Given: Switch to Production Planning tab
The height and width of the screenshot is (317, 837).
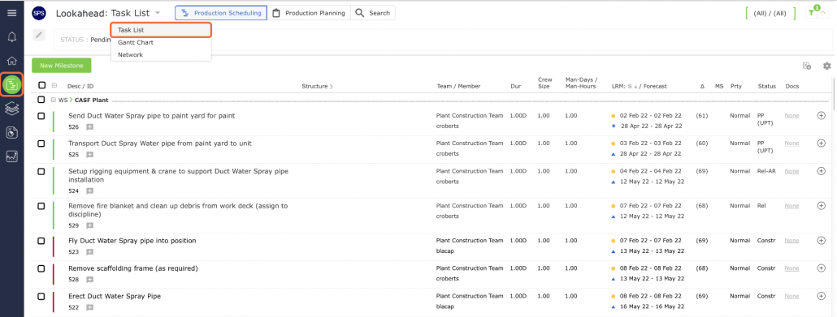Looking at the screenshot, I should click(309, 13).
